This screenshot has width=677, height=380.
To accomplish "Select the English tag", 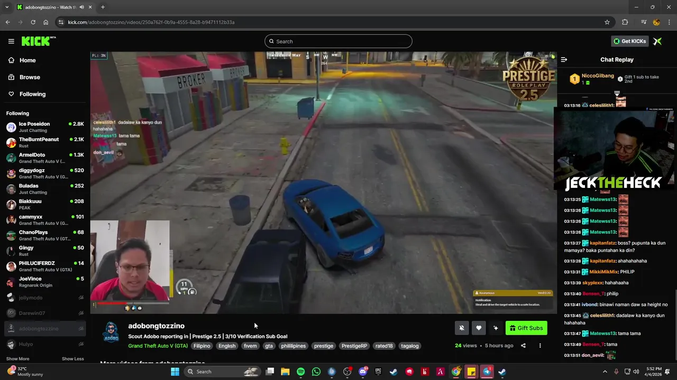I will [x=227, y=346].
